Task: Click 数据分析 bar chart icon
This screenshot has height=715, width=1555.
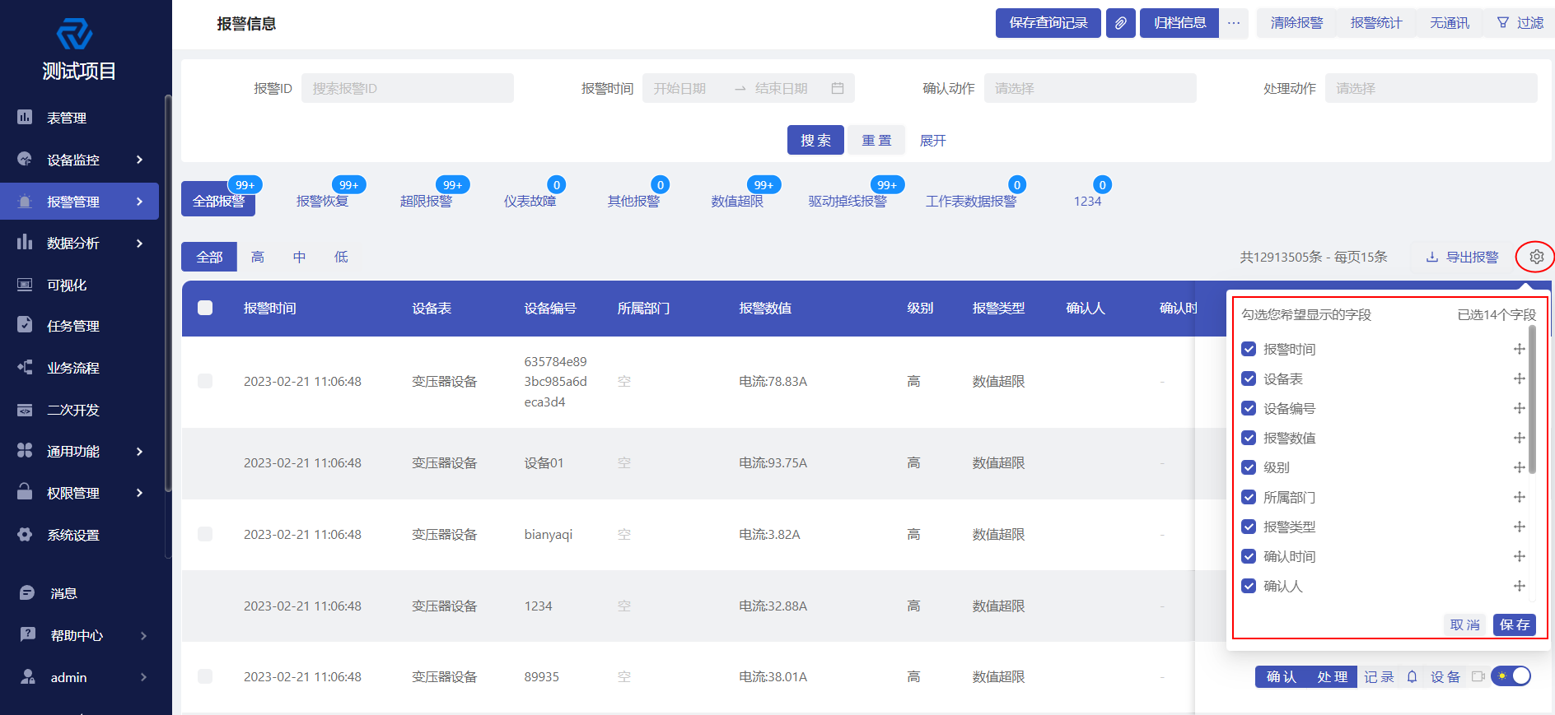Action: coord(25,242)
